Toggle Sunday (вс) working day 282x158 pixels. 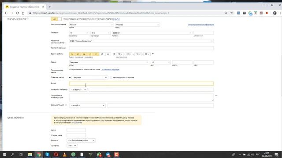[108, 54]
